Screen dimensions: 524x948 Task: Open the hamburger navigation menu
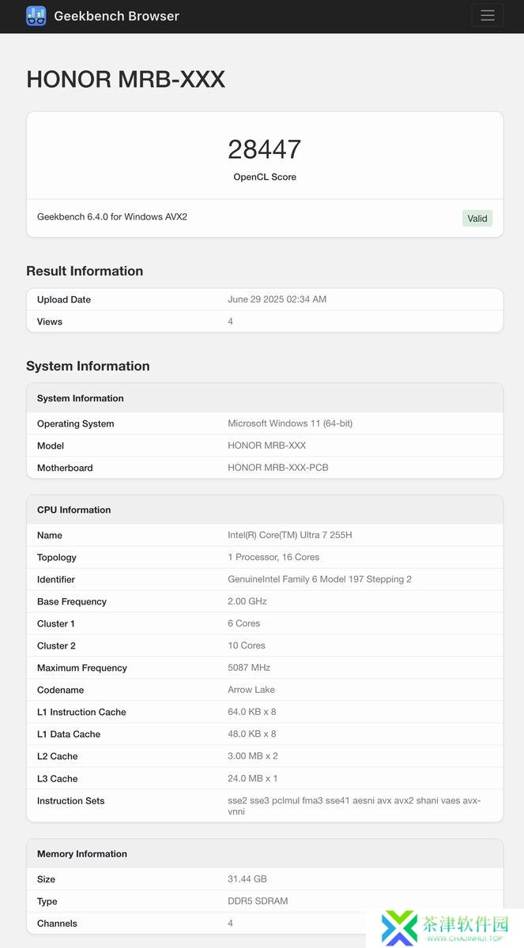pos(488,16)
